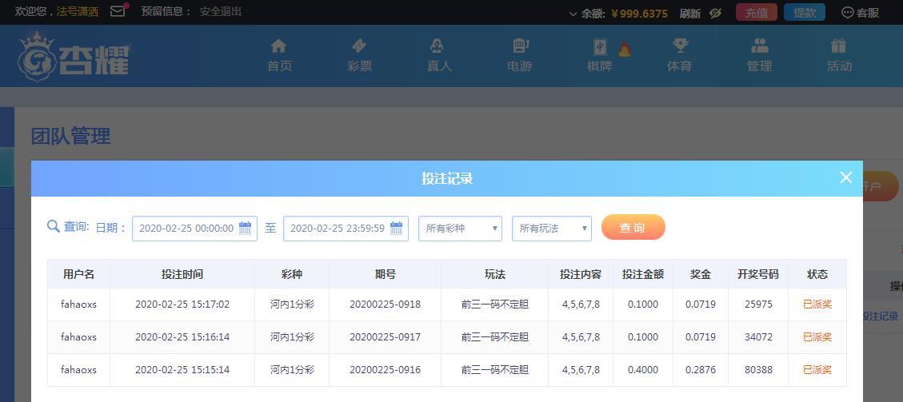Open the mail envelope icon

click(x=118, y=11)
